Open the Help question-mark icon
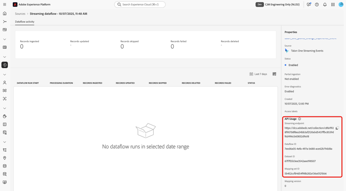 (317, 5)
